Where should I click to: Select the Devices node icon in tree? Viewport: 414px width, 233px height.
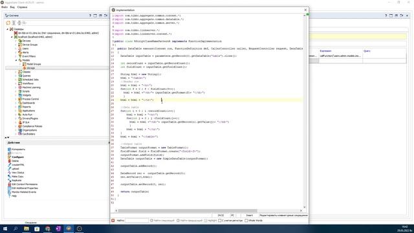(x=20, y=41)
